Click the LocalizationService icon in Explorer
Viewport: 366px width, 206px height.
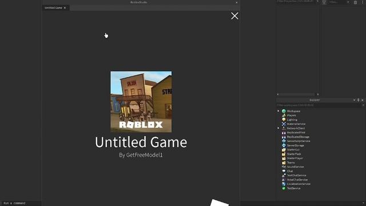284,184
